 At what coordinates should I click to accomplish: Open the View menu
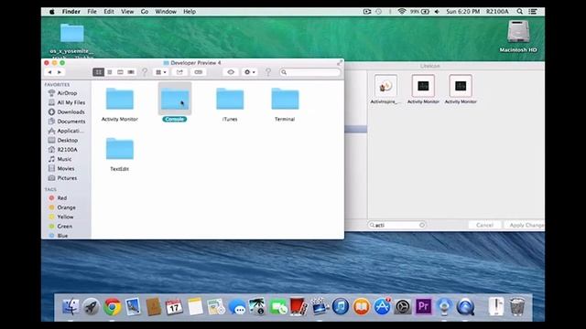click(127, 12)
